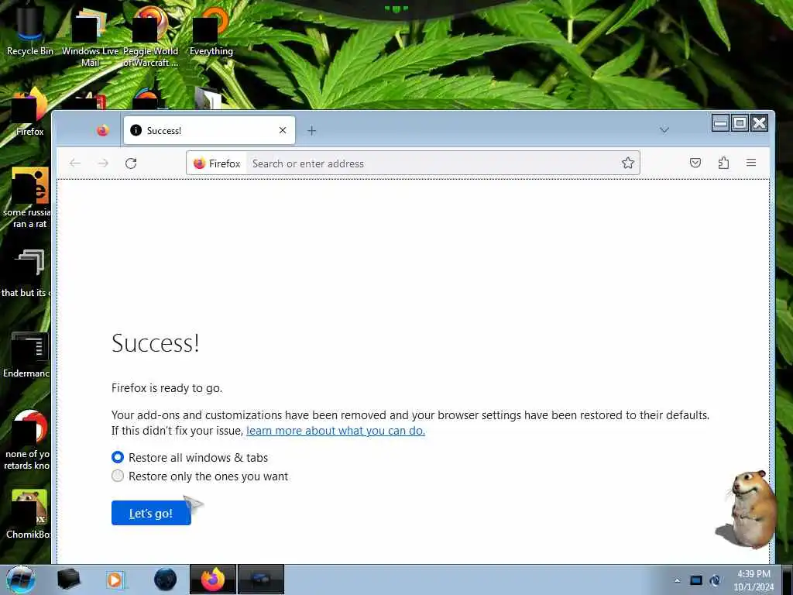The width and height of the screenshot is (793, 595).
Task: Expand the List all tabs chevron
Action: click(664, 130)
